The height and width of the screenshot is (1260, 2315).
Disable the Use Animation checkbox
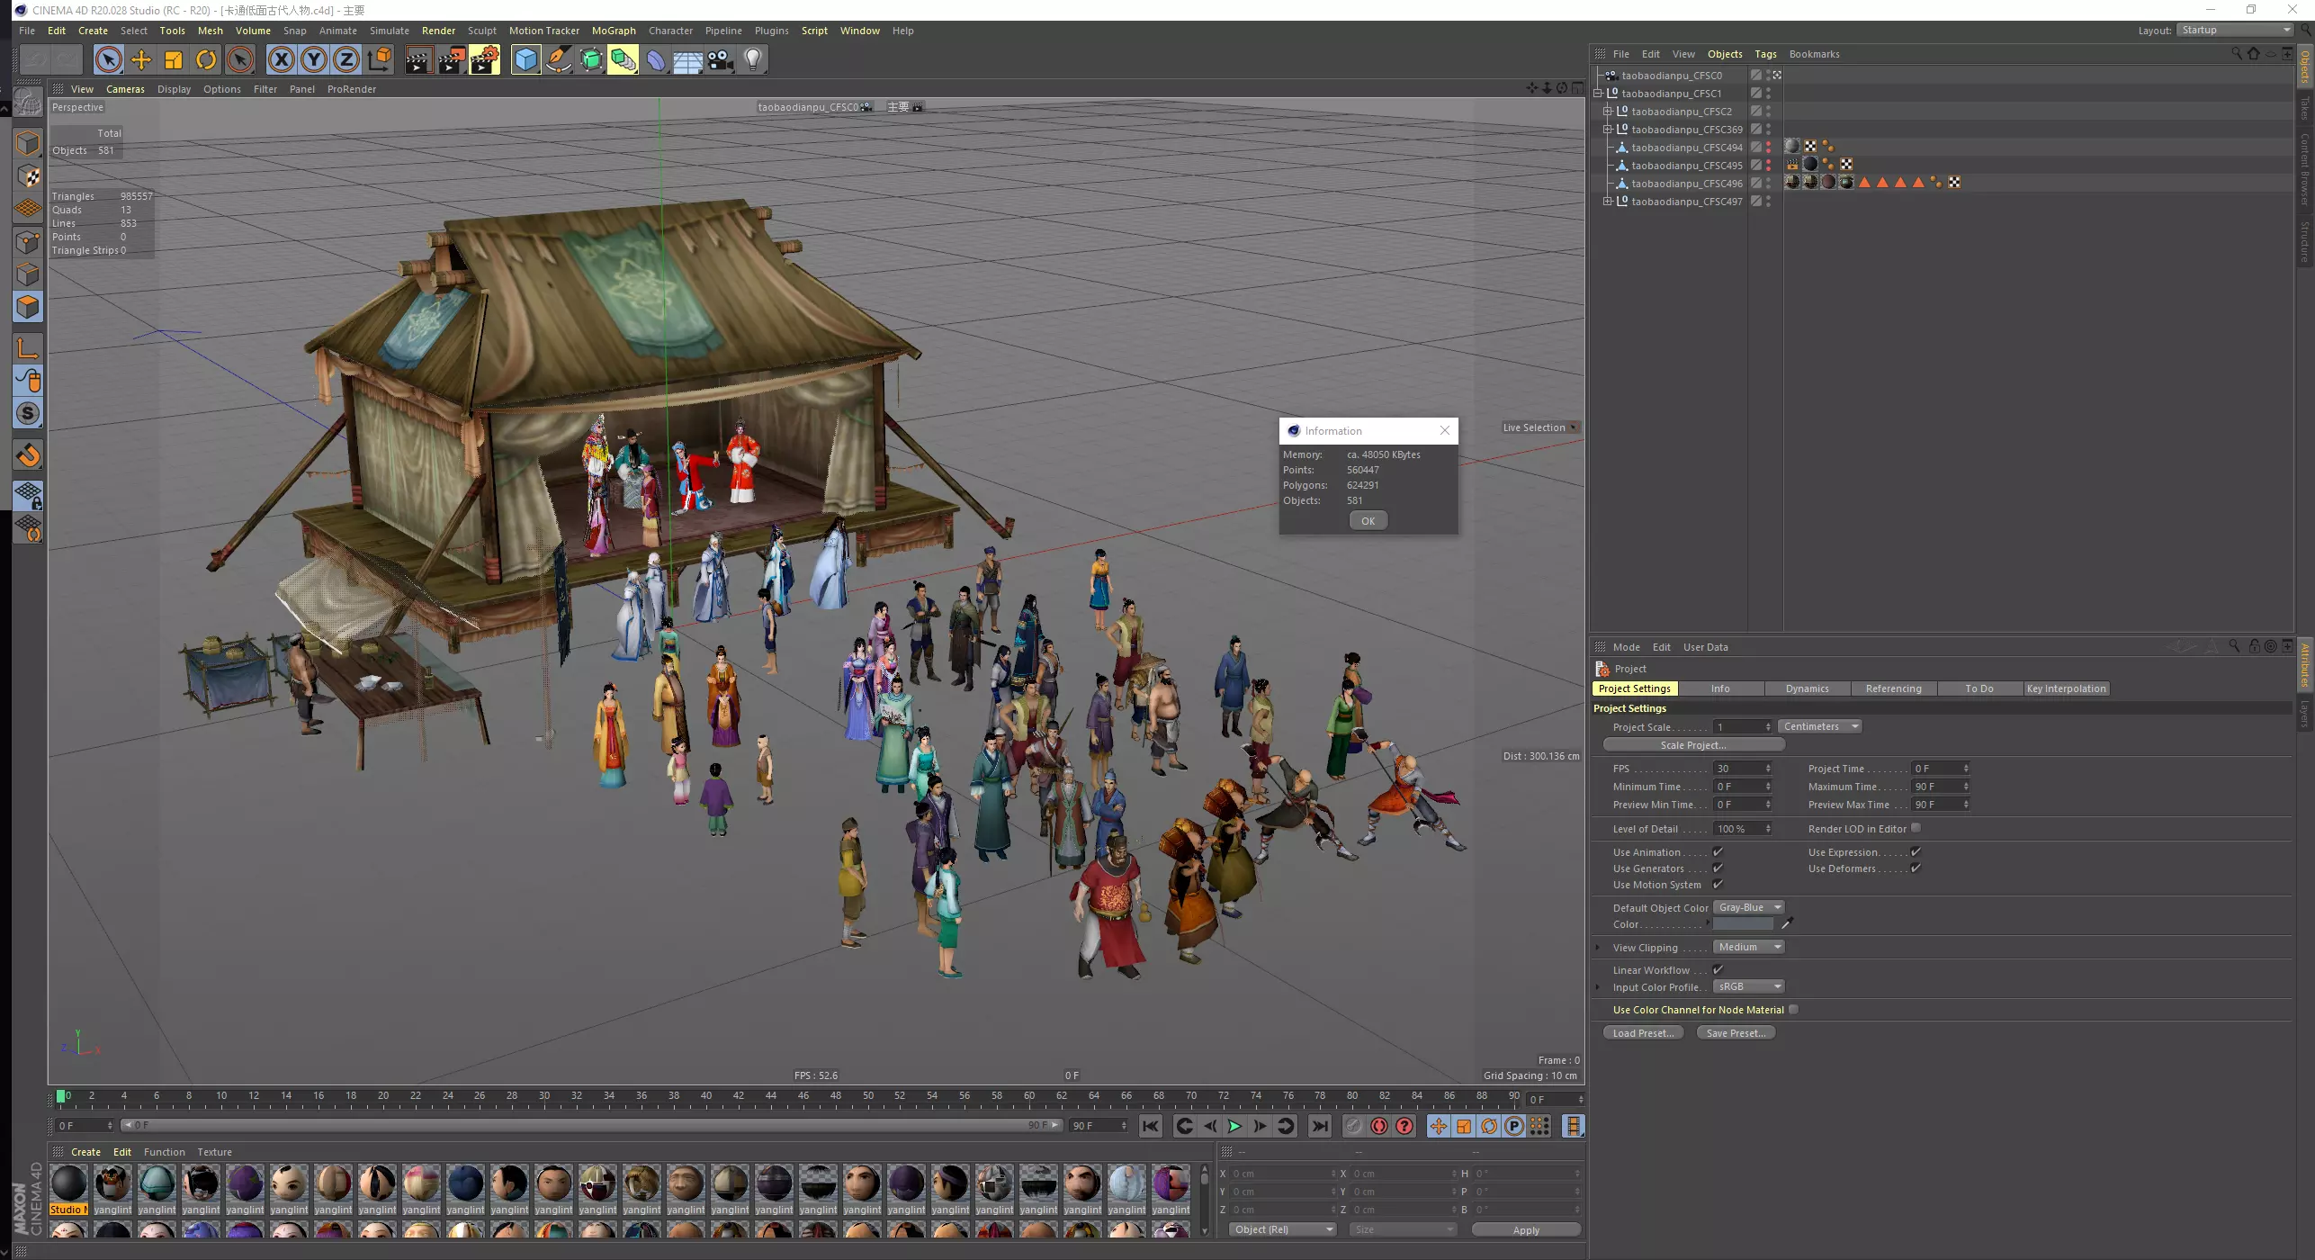(1718, 852)
